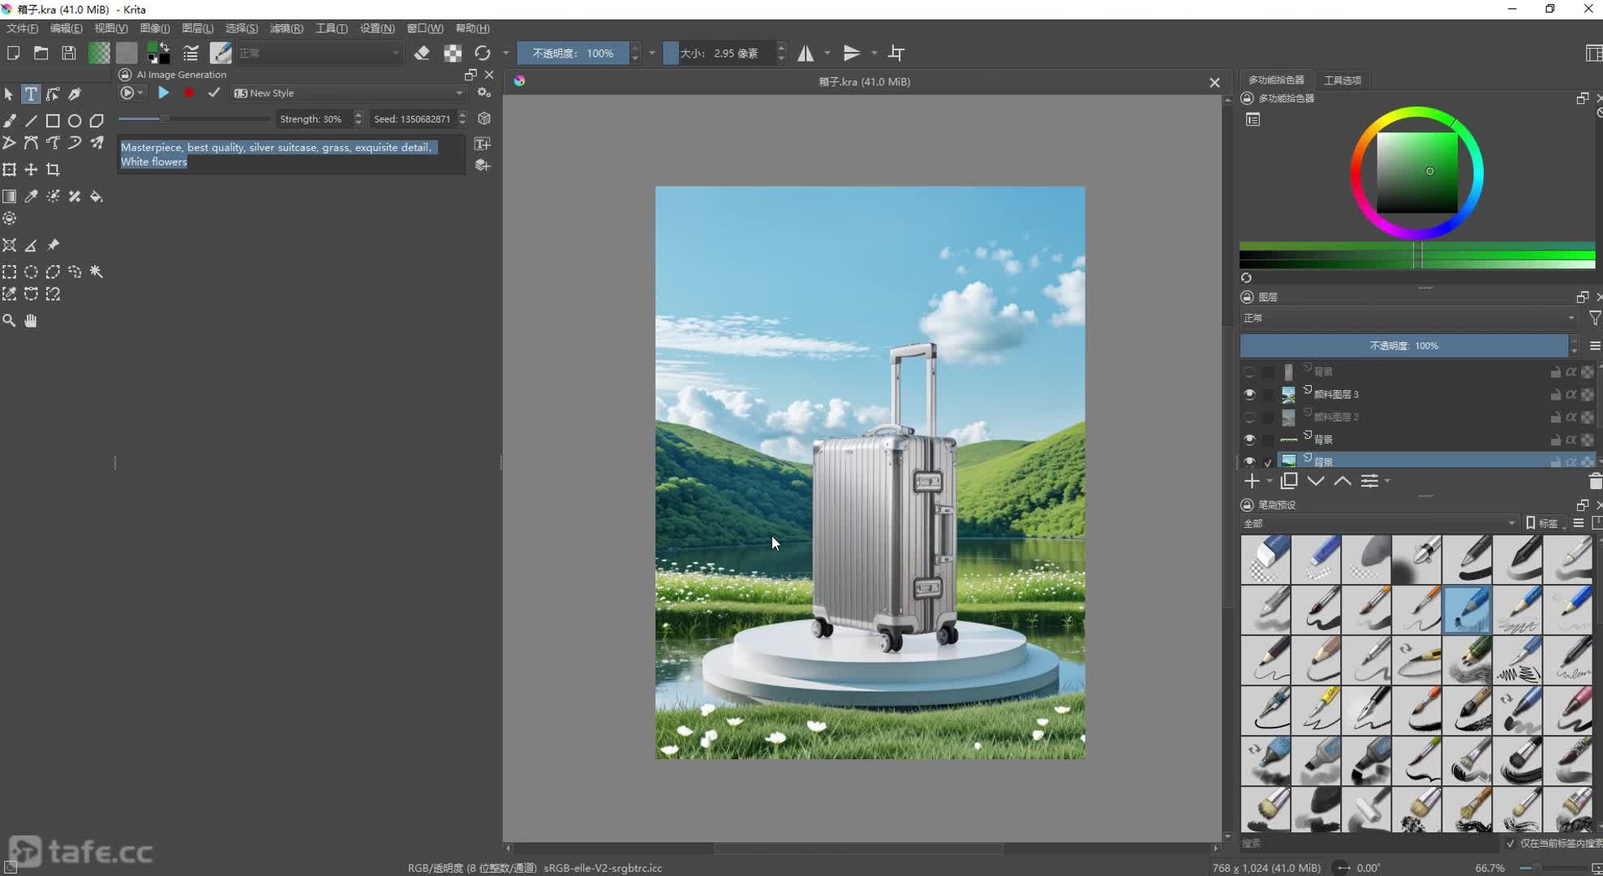The image size is (1603, 876).
Task: Open the 正常 blending mode dropdown in toolbar
Action: 320,54
